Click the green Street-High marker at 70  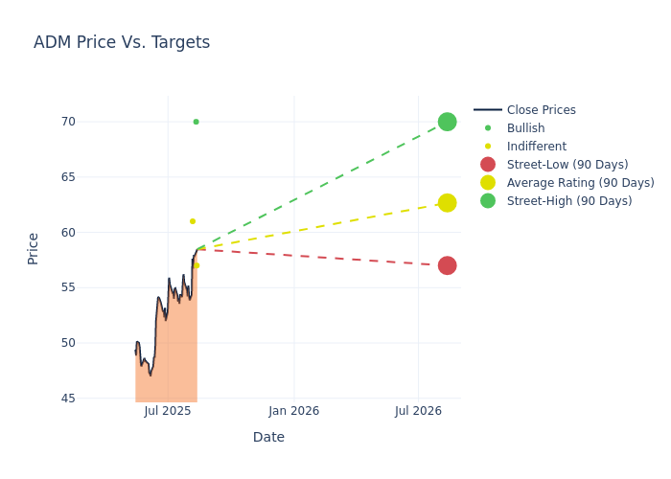point(447,122)
